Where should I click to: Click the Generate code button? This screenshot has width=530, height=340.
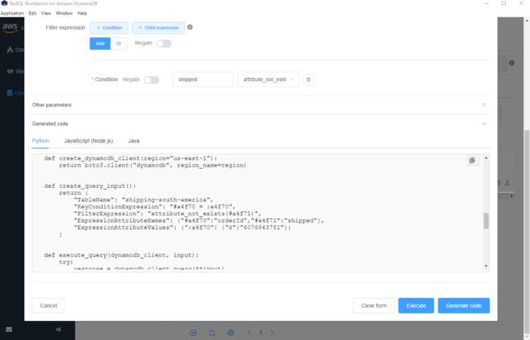click(463, 306)
